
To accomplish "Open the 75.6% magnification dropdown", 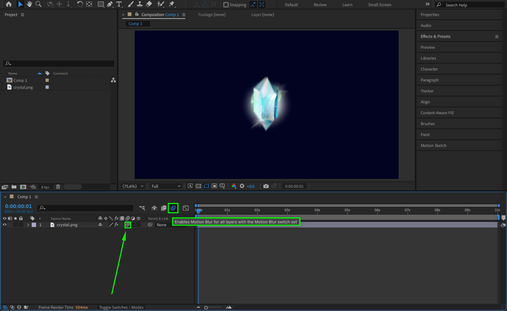I will (133, 186).
